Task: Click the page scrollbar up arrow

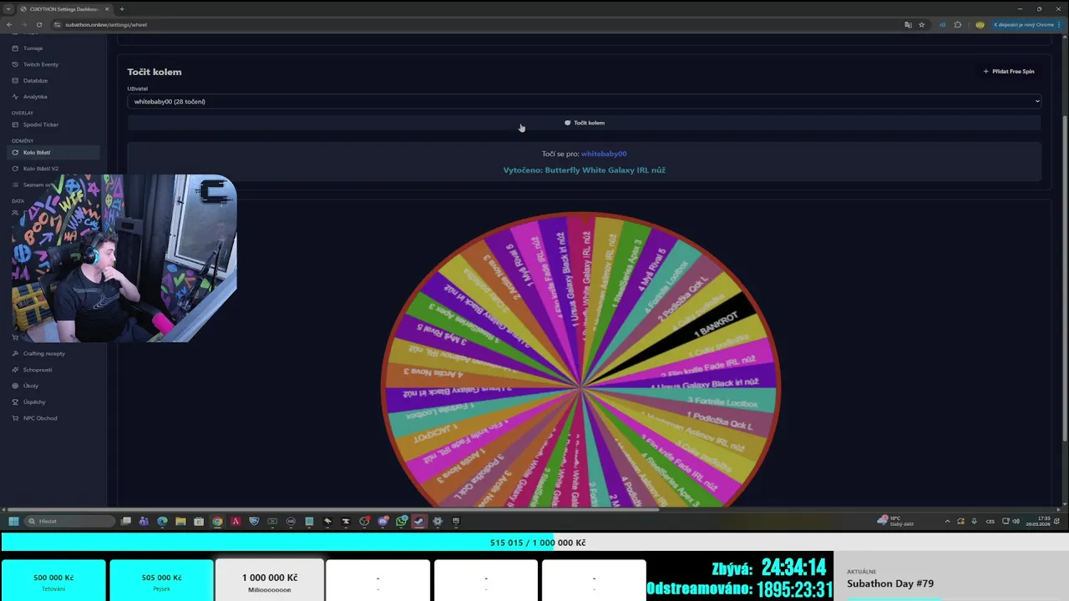Action: (x=1065, y=37)
